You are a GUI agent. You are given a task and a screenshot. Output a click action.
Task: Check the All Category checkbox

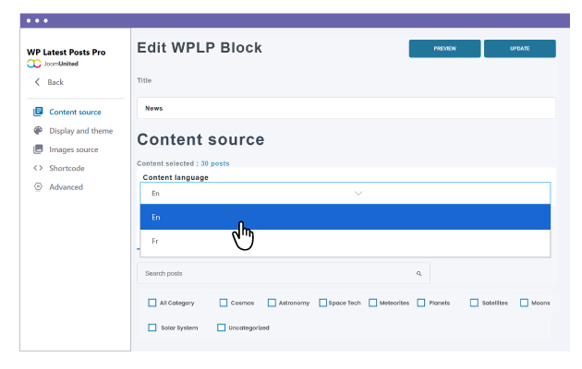coord(152,303)
